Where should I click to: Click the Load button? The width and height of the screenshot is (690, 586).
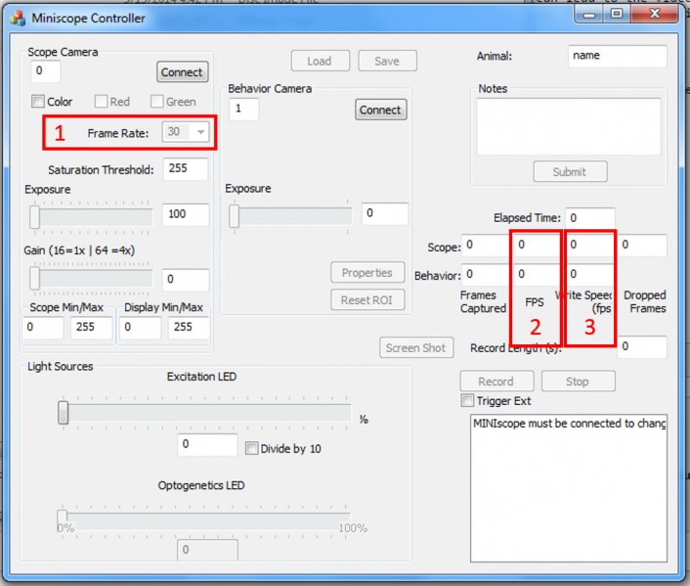[x=320, y=61]
